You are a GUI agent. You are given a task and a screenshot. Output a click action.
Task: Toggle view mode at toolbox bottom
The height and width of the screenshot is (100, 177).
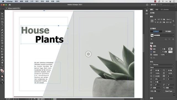pos(2,83)
